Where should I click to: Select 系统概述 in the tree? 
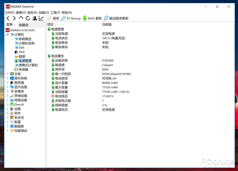pyautogui.click(x=23, y=39)
